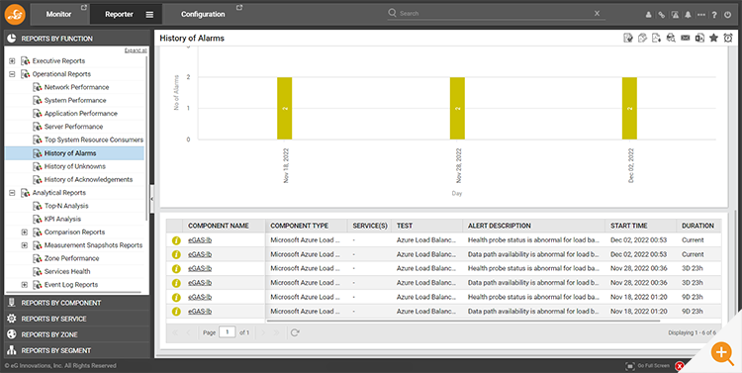This screenshot has height=373, width=742.
Task: Switch to the Monitor tab
Action: click(58, 14)
